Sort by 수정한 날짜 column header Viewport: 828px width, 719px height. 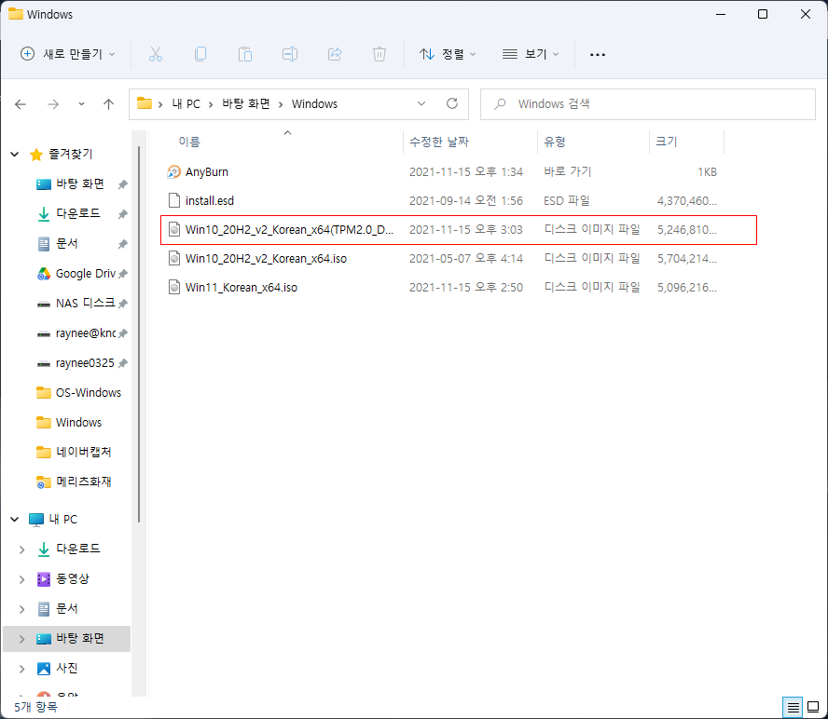pos(439,142)
